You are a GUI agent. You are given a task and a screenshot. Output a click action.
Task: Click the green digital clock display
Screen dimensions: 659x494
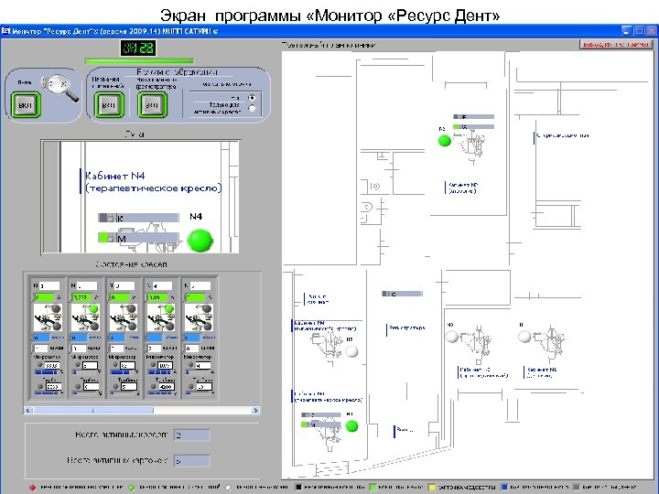click(138, 48)
